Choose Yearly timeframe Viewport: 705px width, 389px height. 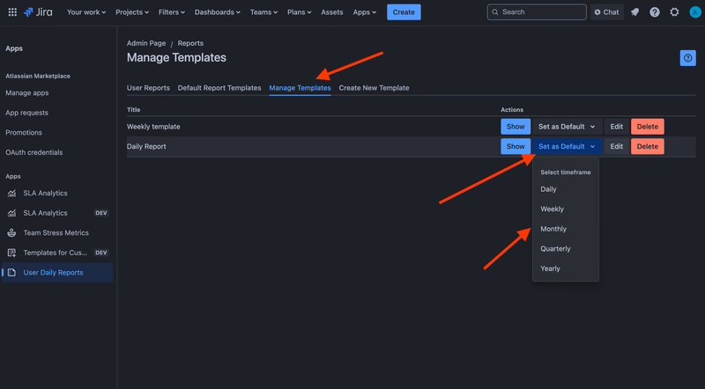pos(566,268)
